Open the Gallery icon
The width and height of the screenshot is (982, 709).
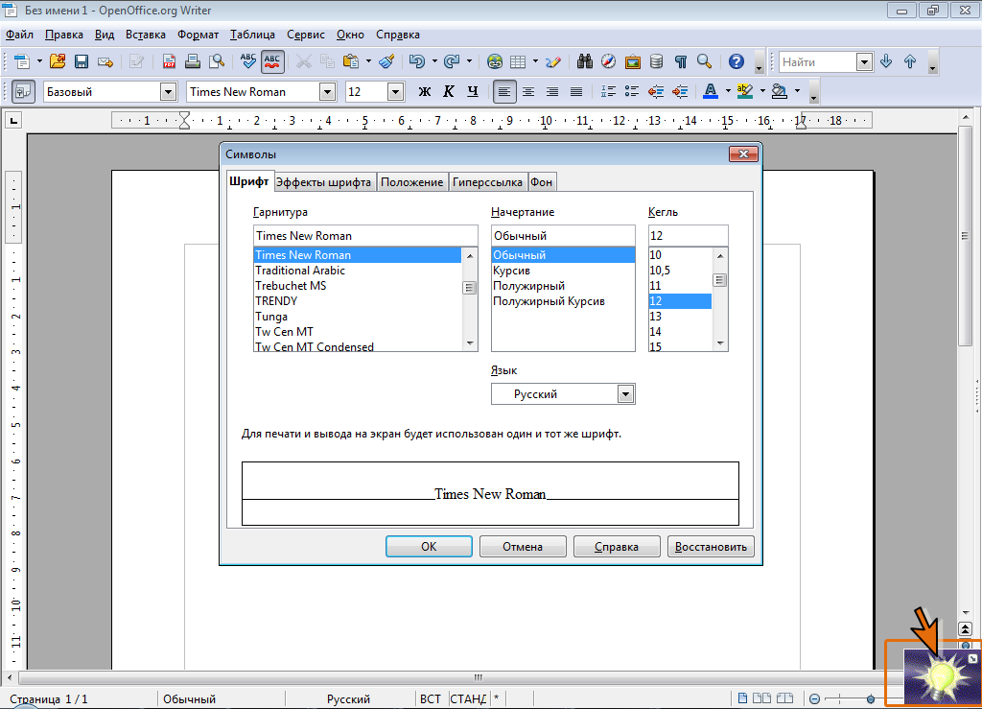(633, 61)
